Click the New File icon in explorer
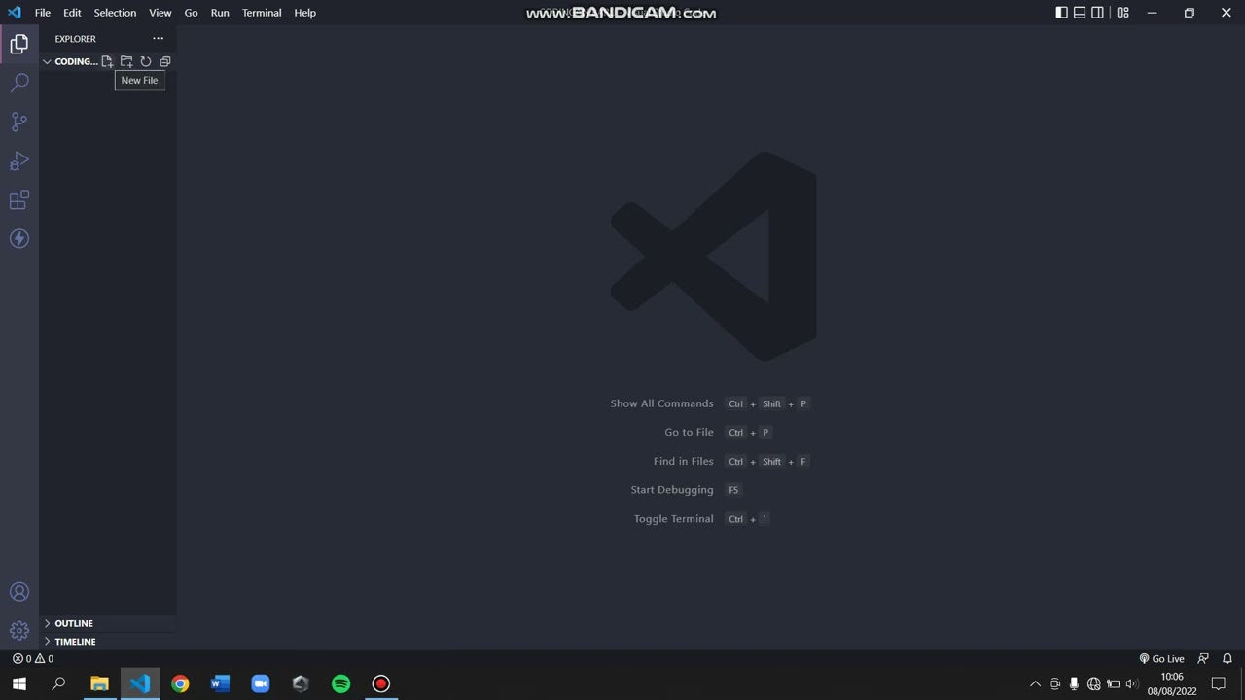Screen dimensions: 1245x700 point(107,61)
